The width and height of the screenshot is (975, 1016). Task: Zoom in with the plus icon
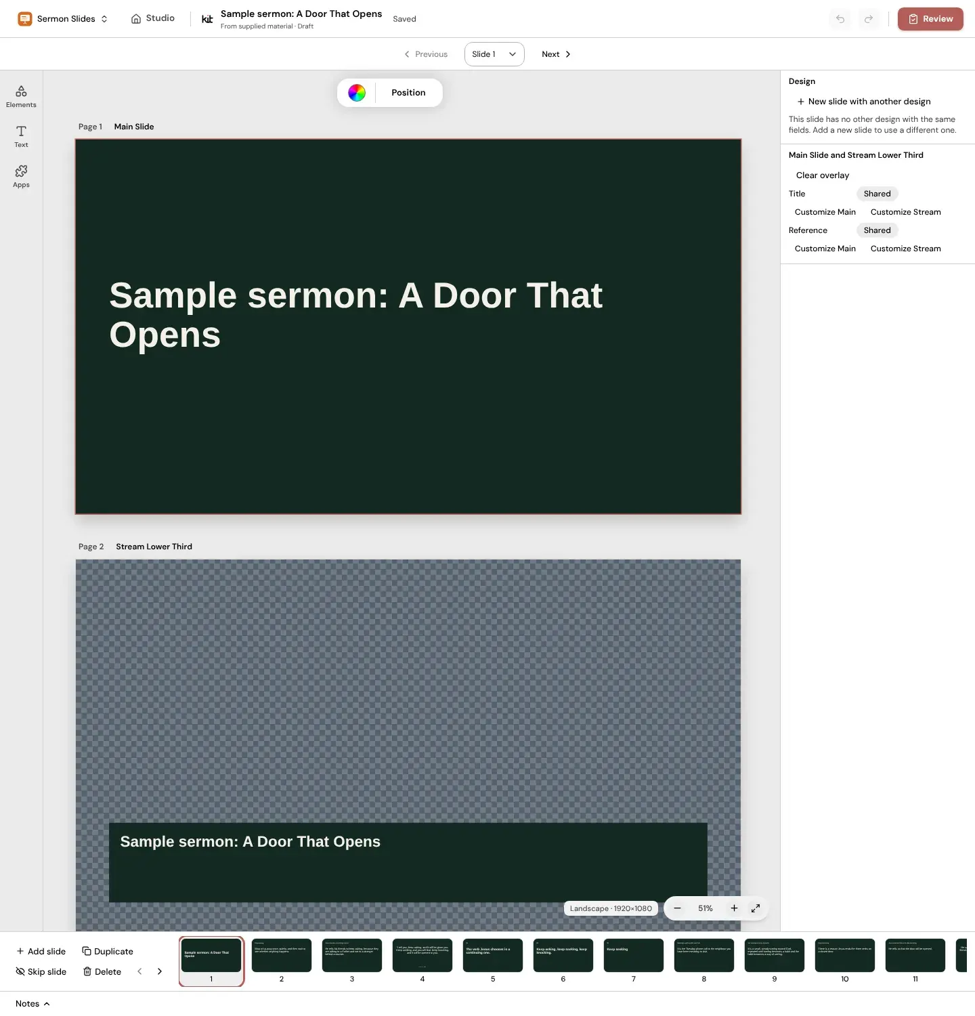coord(734,908)
